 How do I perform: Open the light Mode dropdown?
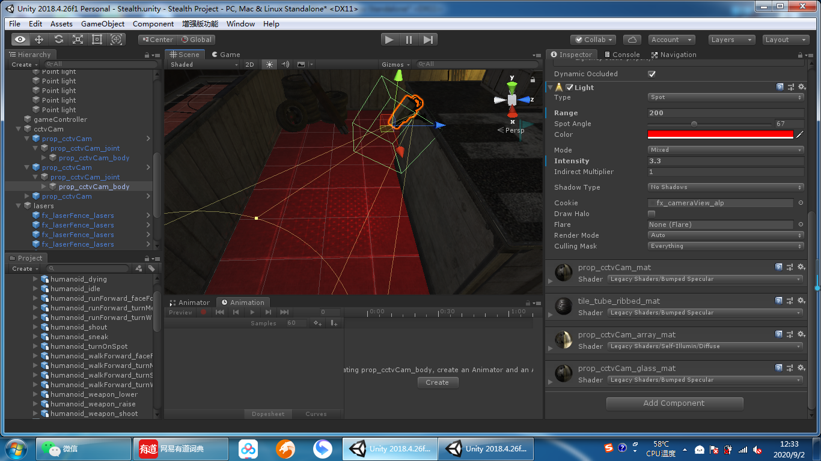(x=726, y=150)
